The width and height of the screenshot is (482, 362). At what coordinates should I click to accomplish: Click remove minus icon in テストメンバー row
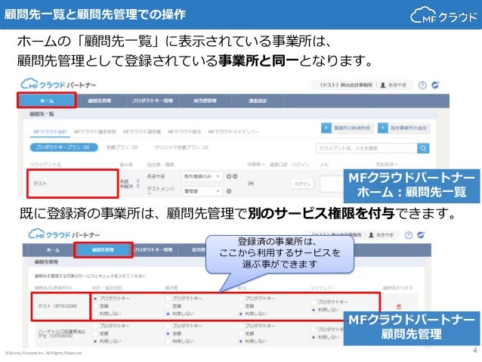229,191
